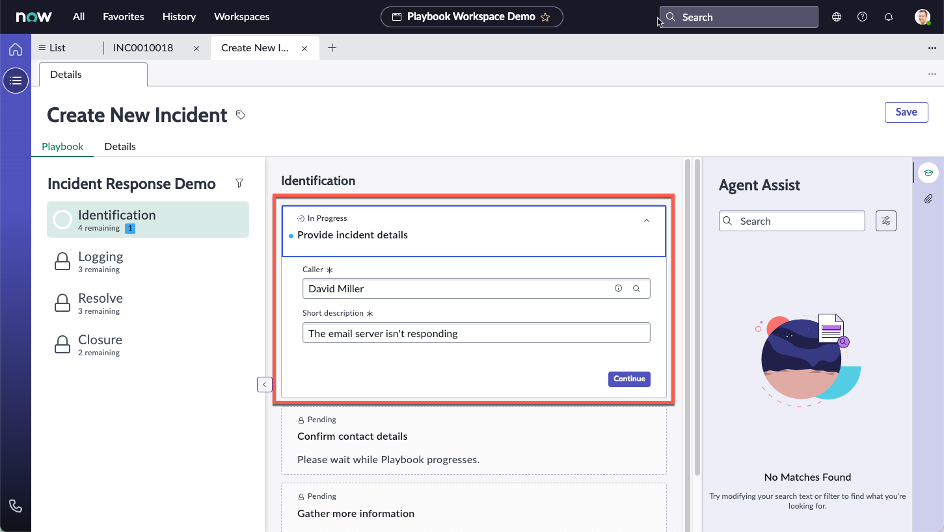Open the globe scope selector icon
944x532 pixels.
tap(837, 17)
